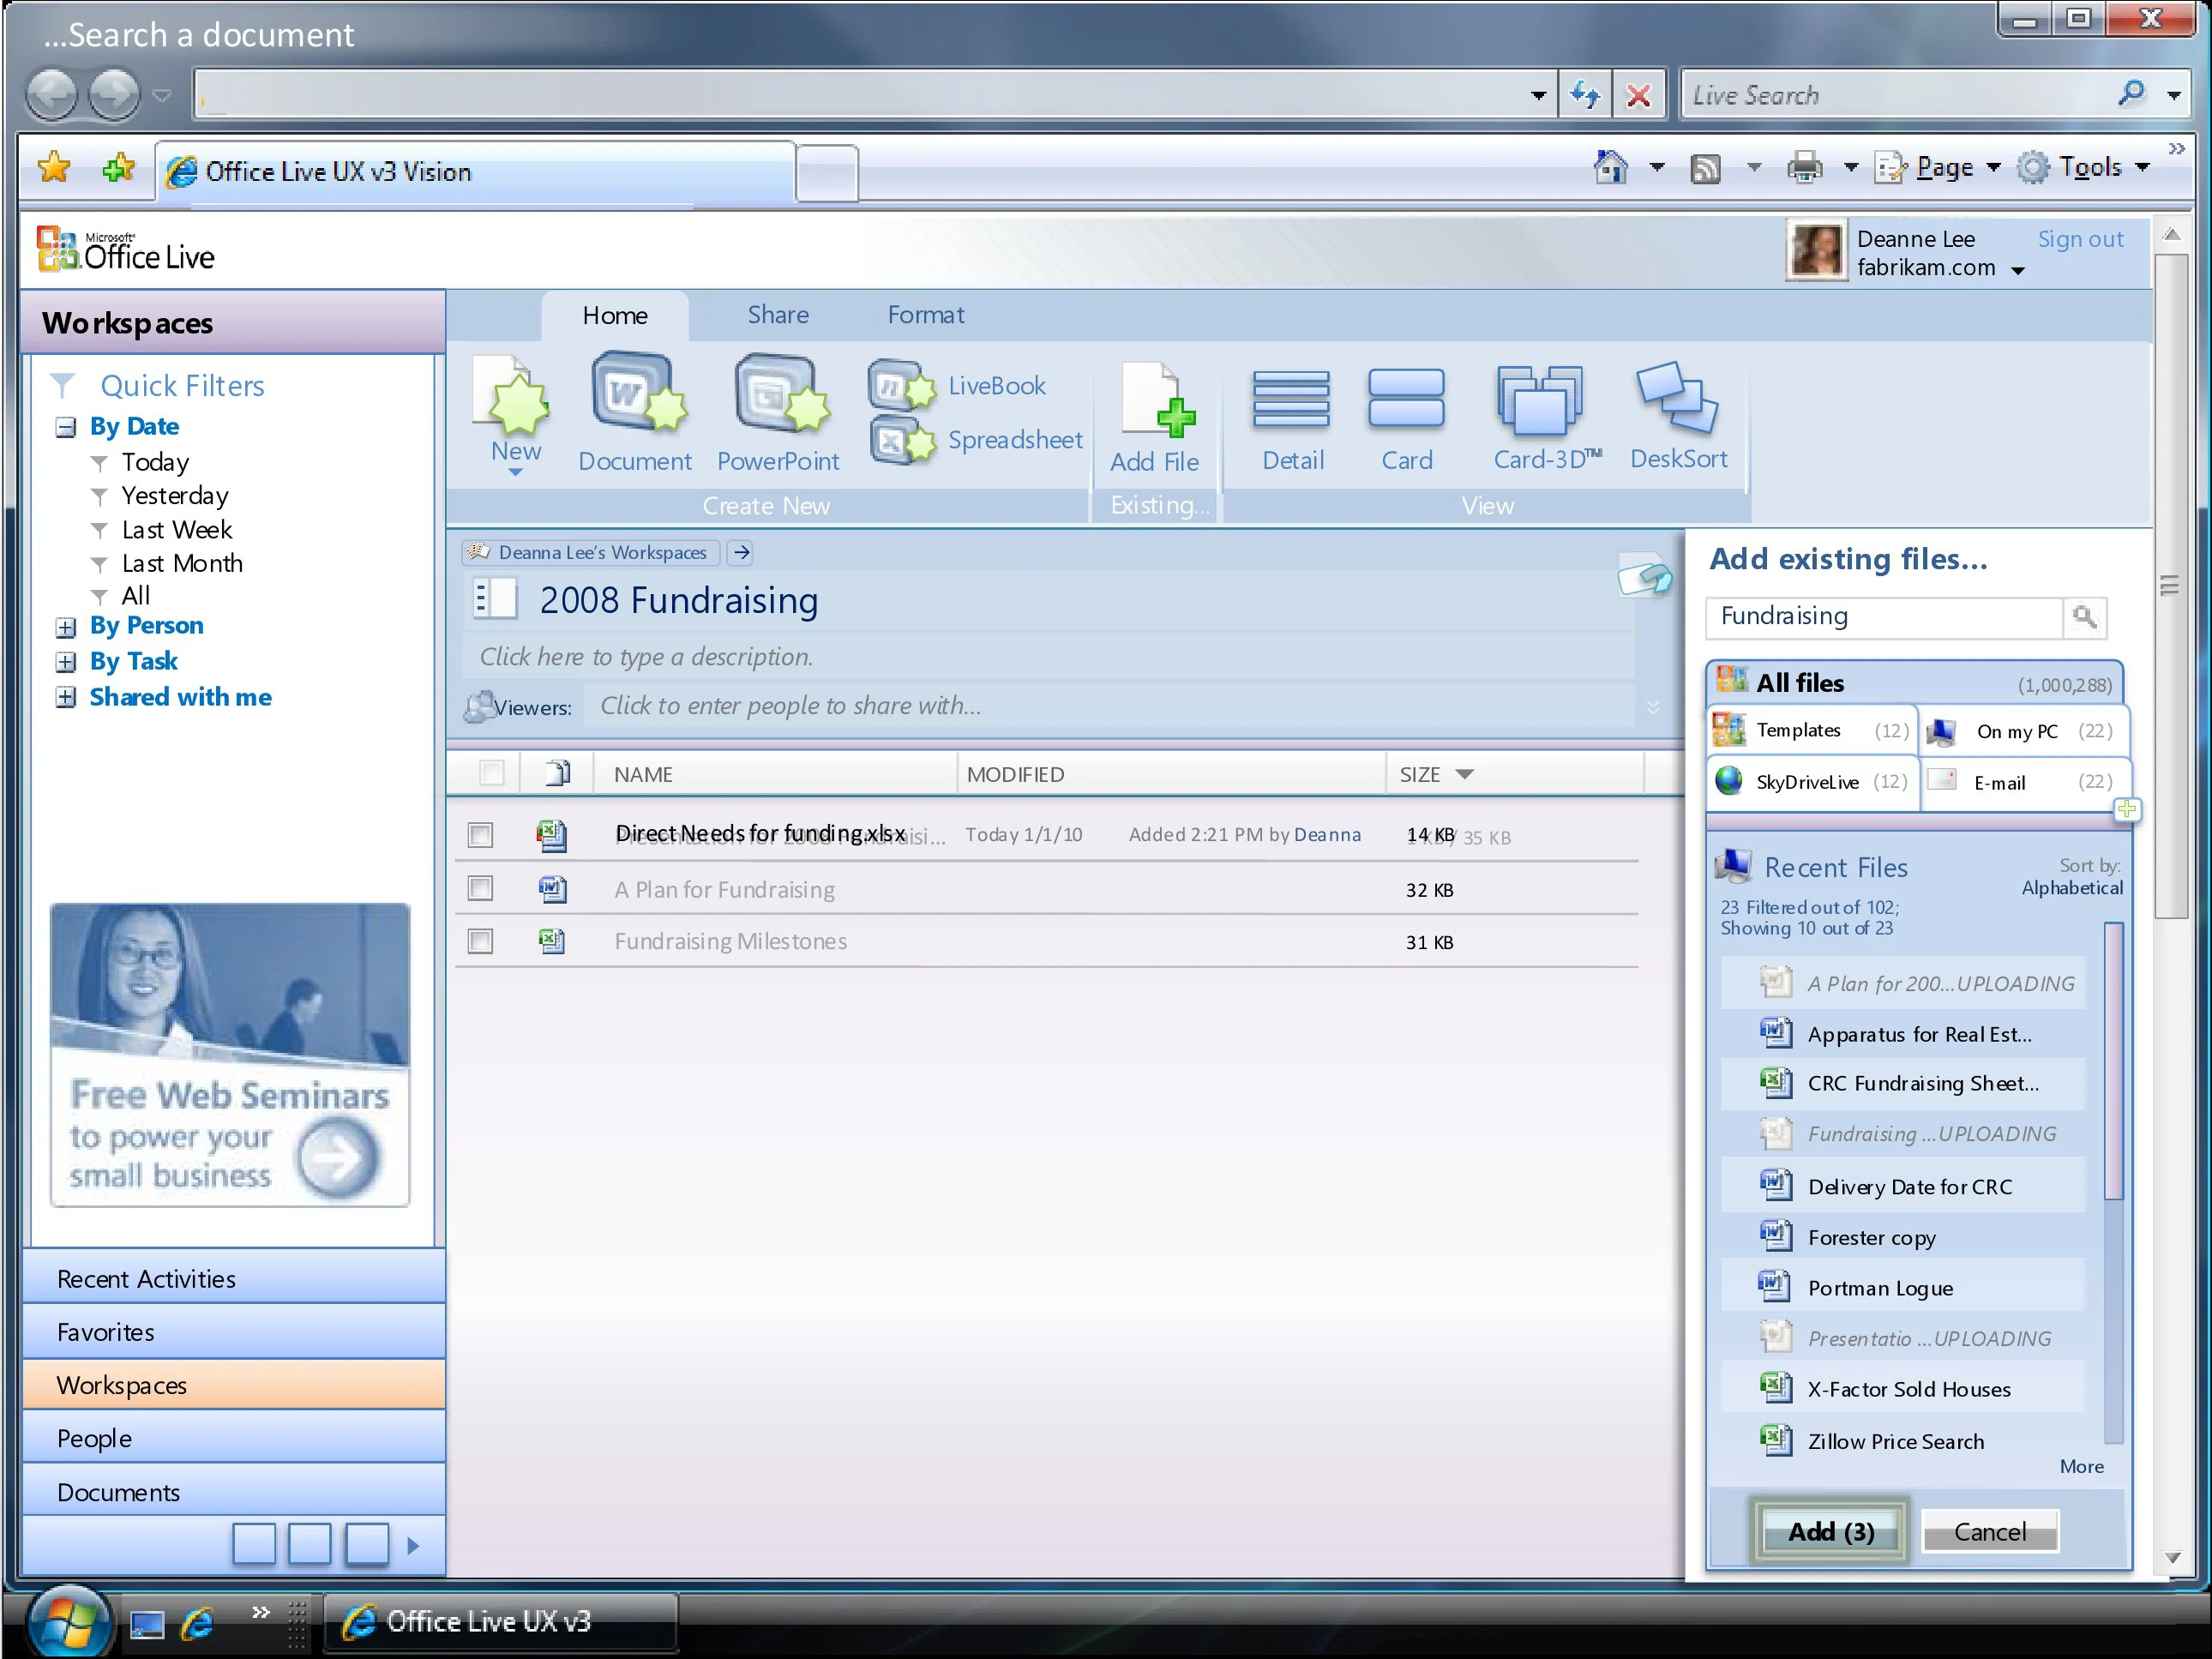
Task: Open the Documents navigation section
Action: coord(233,1492)
